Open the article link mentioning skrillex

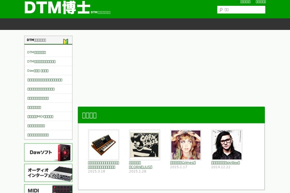pyautogui.click(x=225, y=163)
